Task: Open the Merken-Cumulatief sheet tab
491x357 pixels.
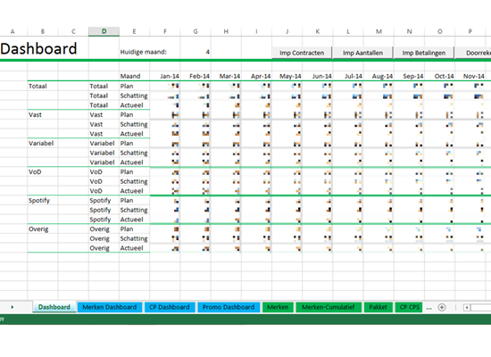Action: 329,307
